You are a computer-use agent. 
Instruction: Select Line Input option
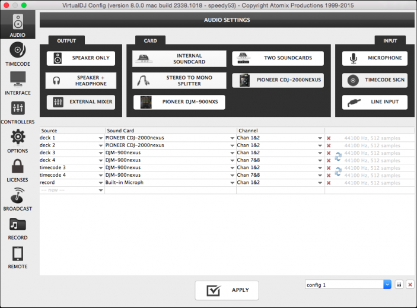[375, 102]
